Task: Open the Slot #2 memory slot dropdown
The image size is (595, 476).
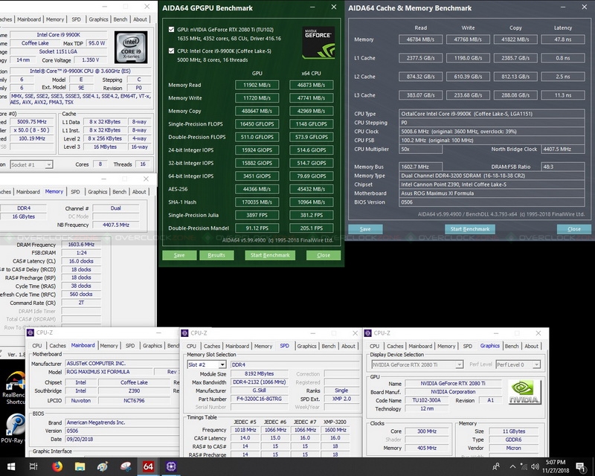Action: pos(206,364)
